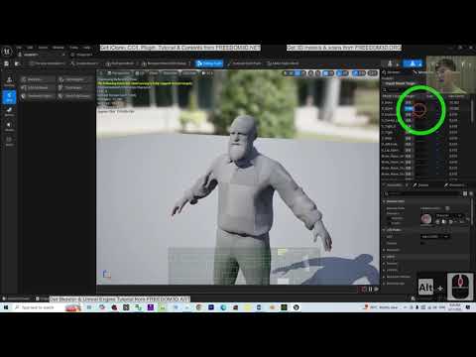Open the Windows Start menu
This screenshot has width=476, height=357.
click(x=6, y=307)
